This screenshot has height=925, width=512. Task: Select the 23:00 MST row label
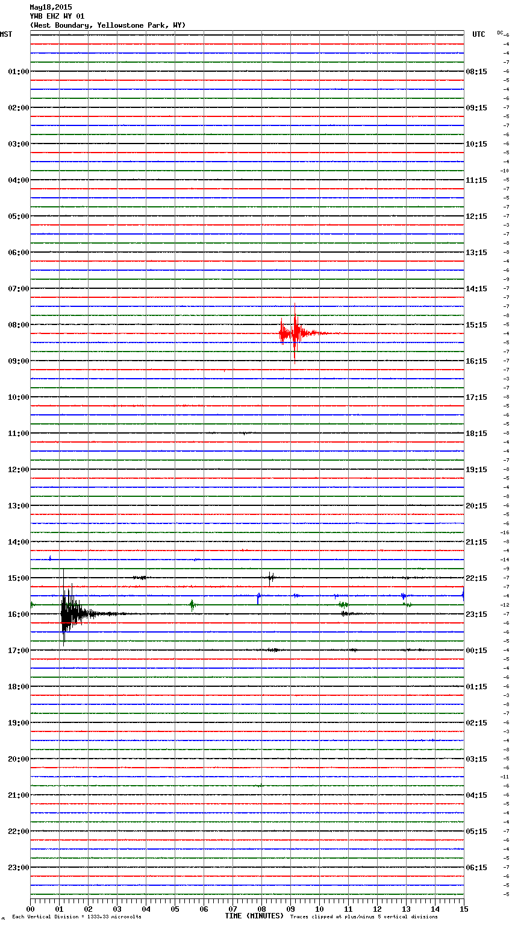[x=18, y=868]
